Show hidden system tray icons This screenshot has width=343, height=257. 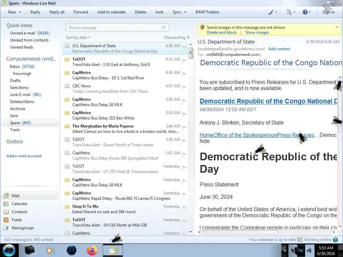(285, 250)
